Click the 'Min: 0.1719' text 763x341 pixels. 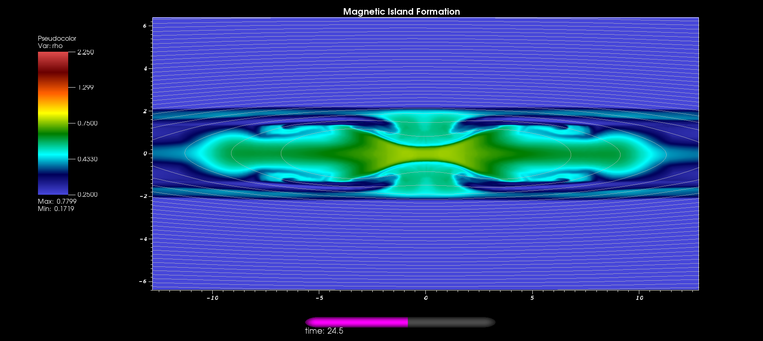pyautogui.click(x=56, y=209)
